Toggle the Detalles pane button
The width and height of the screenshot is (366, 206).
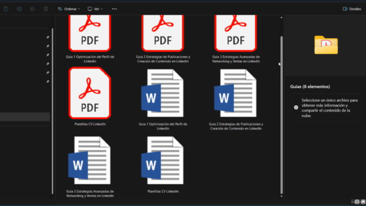(x=352, y=9)
